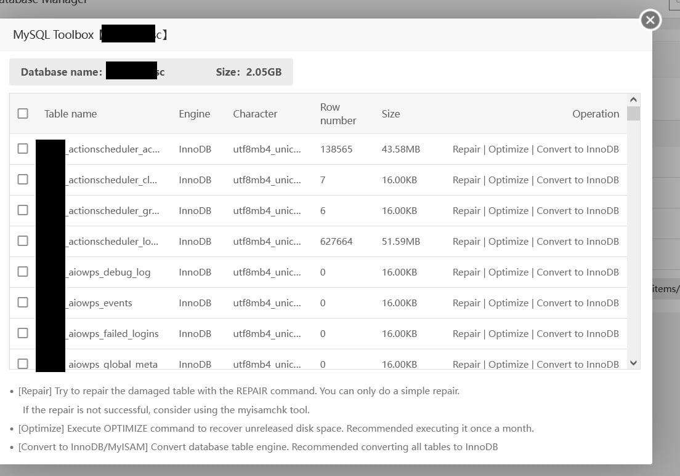Repair the _actionscheduler_lo table
The width and height of the screenshot is (680, 476).
[466, 241]
